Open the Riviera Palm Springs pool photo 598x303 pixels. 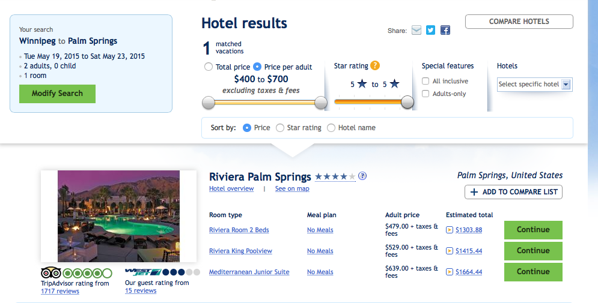118,216
